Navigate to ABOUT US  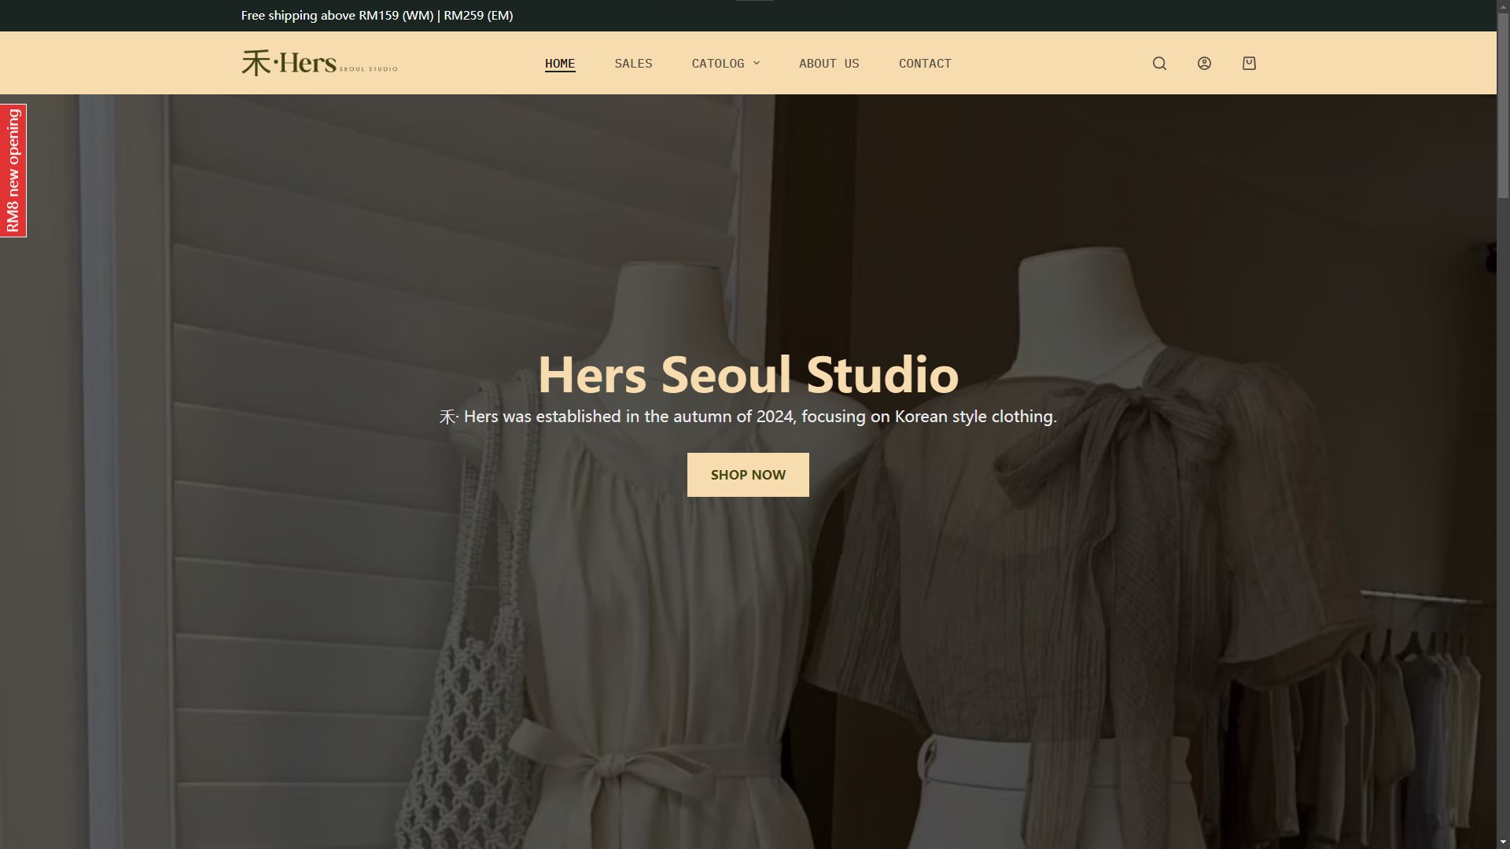coord(829,64)
